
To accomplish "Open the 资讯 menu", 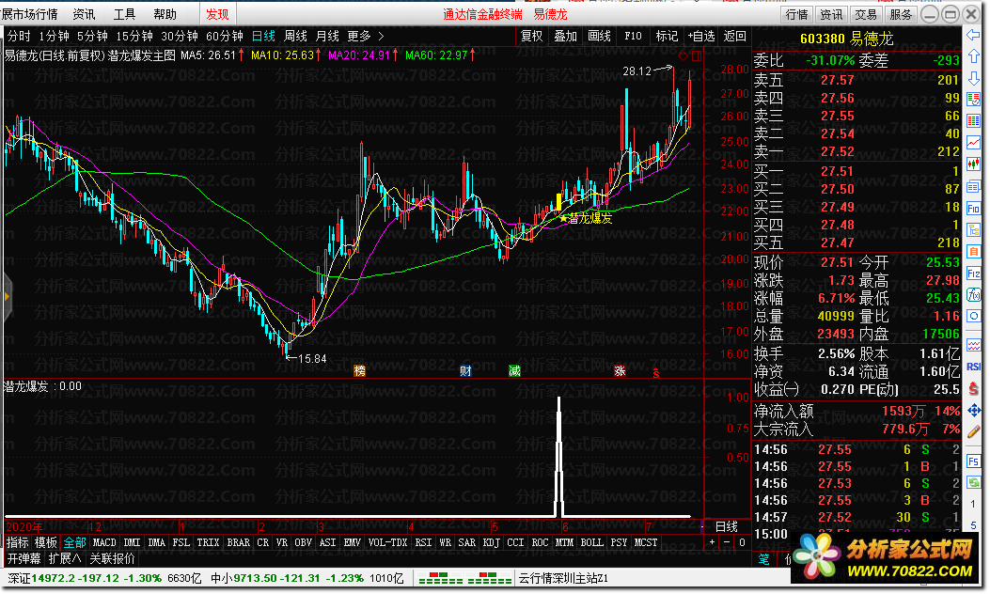I will coord(84,14).
